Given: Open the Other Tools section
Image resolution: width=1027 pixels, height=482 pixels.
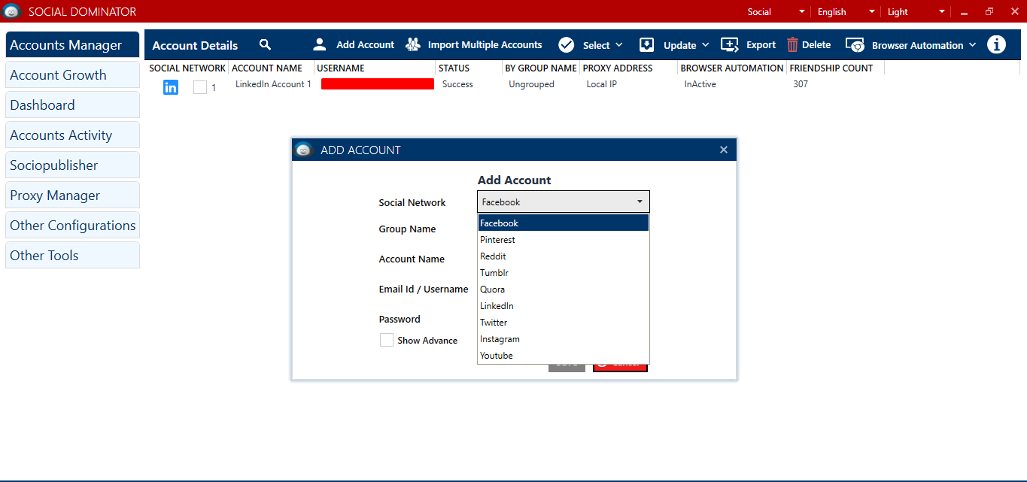Looking at the screenshot, I should click(x=72, y=255).
